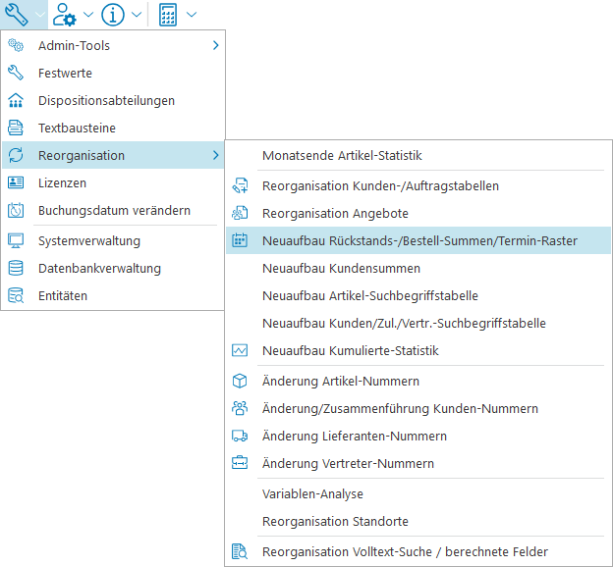Run Reorganisation Volltext-Suche / berechnete Felder
613x567 pixels.
pyautogui.click(x=405, y=551)
